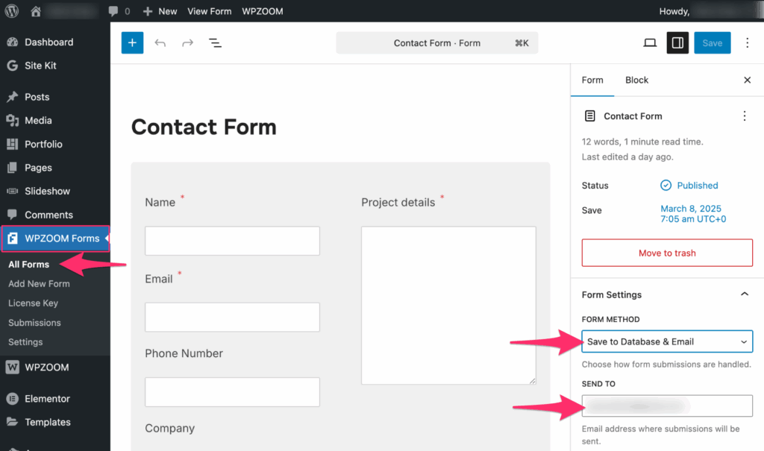Open Contact Form actions three-dot menu
Viewport: 764px width, 451px height.
click(x=744, y=116)
